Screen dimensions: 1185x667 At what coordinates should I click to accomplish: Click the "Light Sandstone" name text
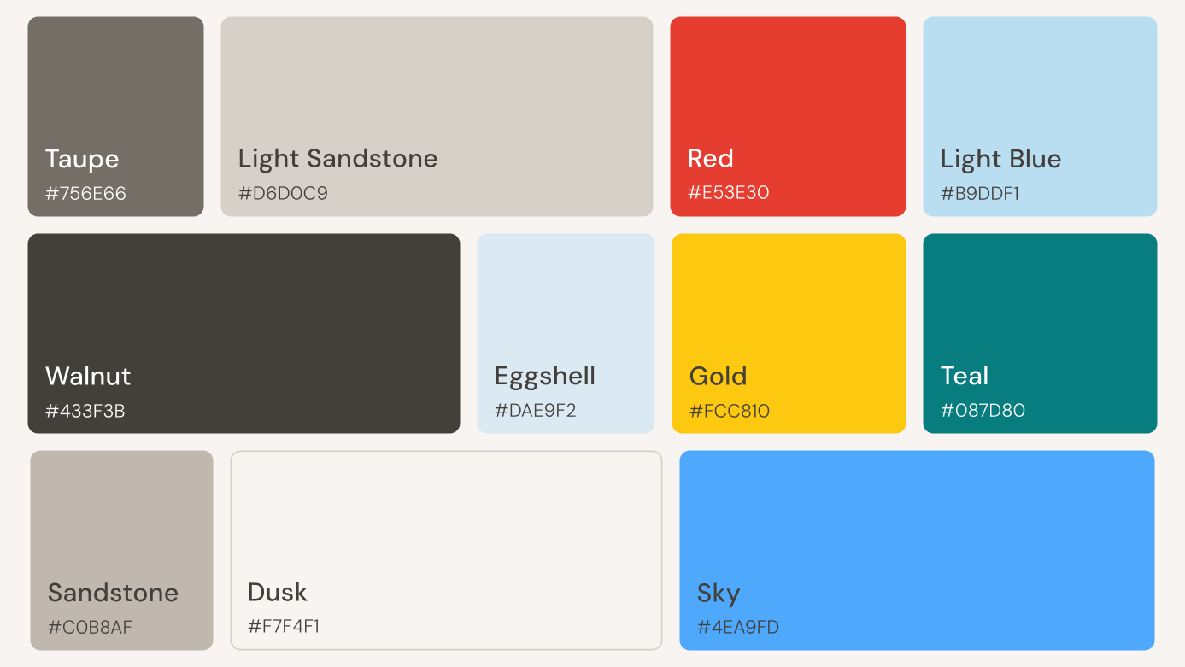pyautogui.click(x=337, y=159)
